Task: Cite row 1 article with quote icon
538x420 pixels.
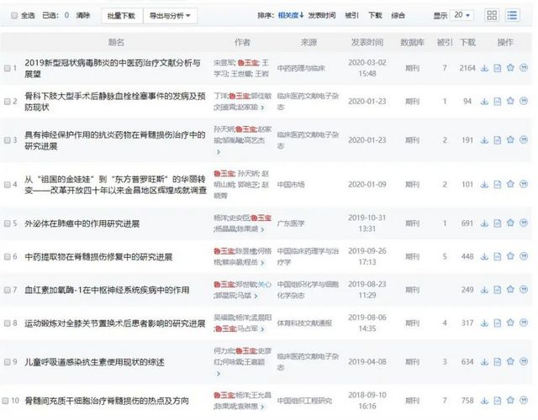Action: tap(524, 68)
